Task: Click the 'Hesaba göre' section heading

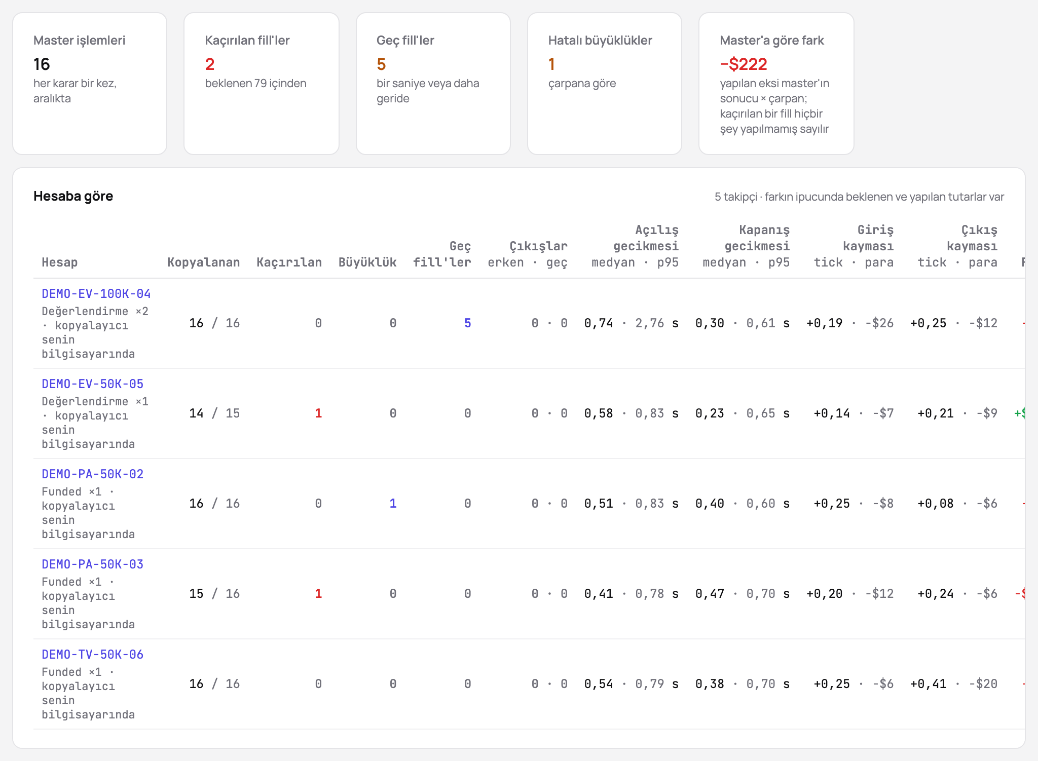Action: click(x=73, y=197)
